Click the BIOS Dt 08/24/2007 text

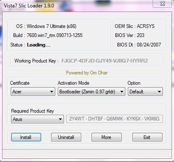click(139, 45)
